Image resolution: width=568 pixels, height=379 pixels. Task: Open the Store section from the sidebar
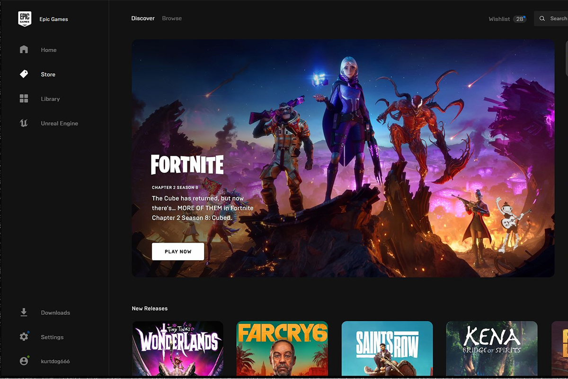pos(24,74)
